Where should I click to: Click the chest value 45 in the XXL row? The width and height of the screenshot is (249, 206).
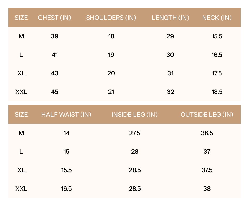pyautogui.click(x=55, y=92)
